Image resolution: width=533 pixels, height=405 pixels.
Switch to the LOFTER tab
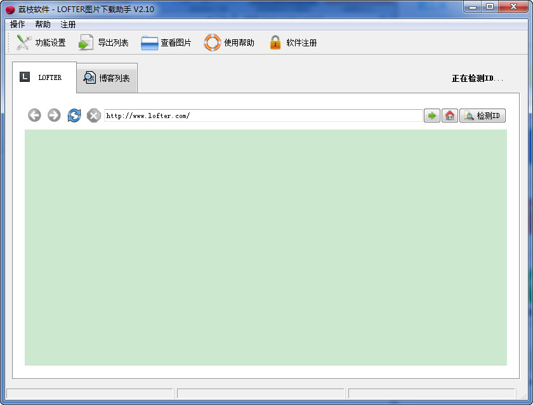tap(43, 77)
